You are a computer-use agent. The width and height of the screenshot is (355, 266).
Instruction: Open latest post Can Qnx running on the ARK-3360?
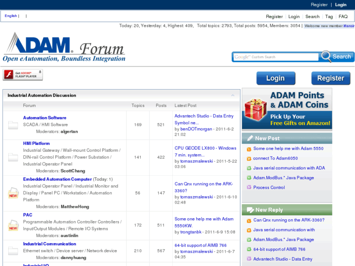coord(204,187)
